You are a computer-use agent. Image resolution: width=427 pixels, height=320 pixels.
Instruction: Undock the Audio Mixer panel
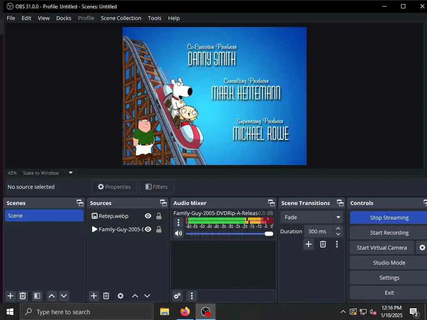271,203
